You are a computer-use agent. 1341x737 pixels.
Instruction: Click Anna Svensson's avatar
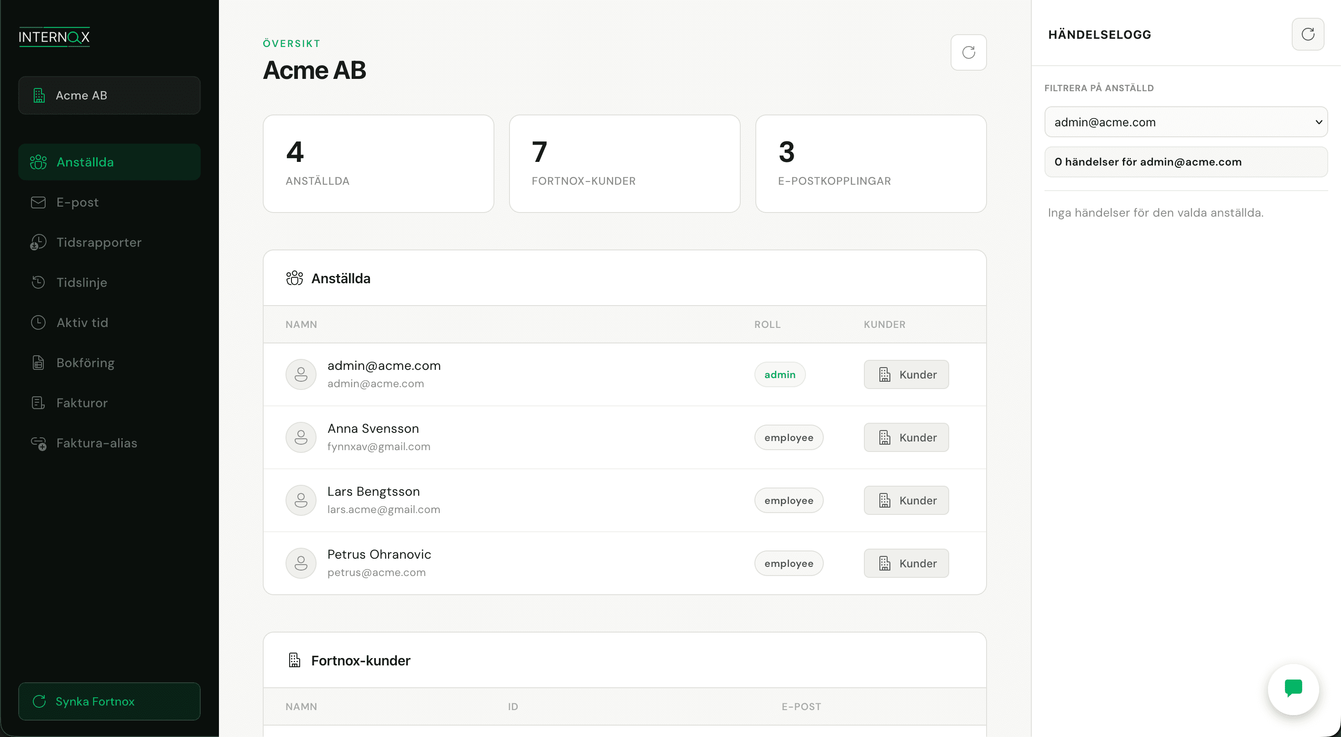[301, 437]
